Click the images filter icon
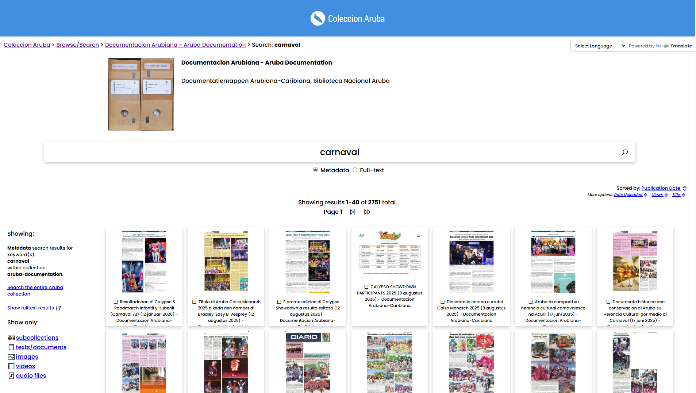Image resolution: width=696 pixels, height=393 pixels. (11, 357)
